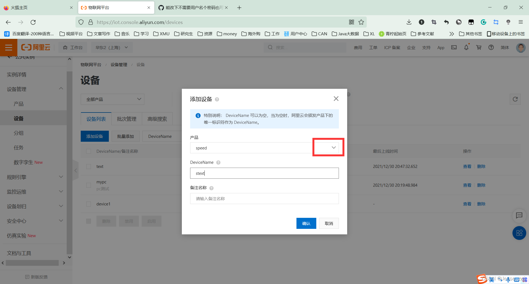
Task: Expand the 产品 speed dropdown
Action: pyautogui.click(x=333, y=148)
